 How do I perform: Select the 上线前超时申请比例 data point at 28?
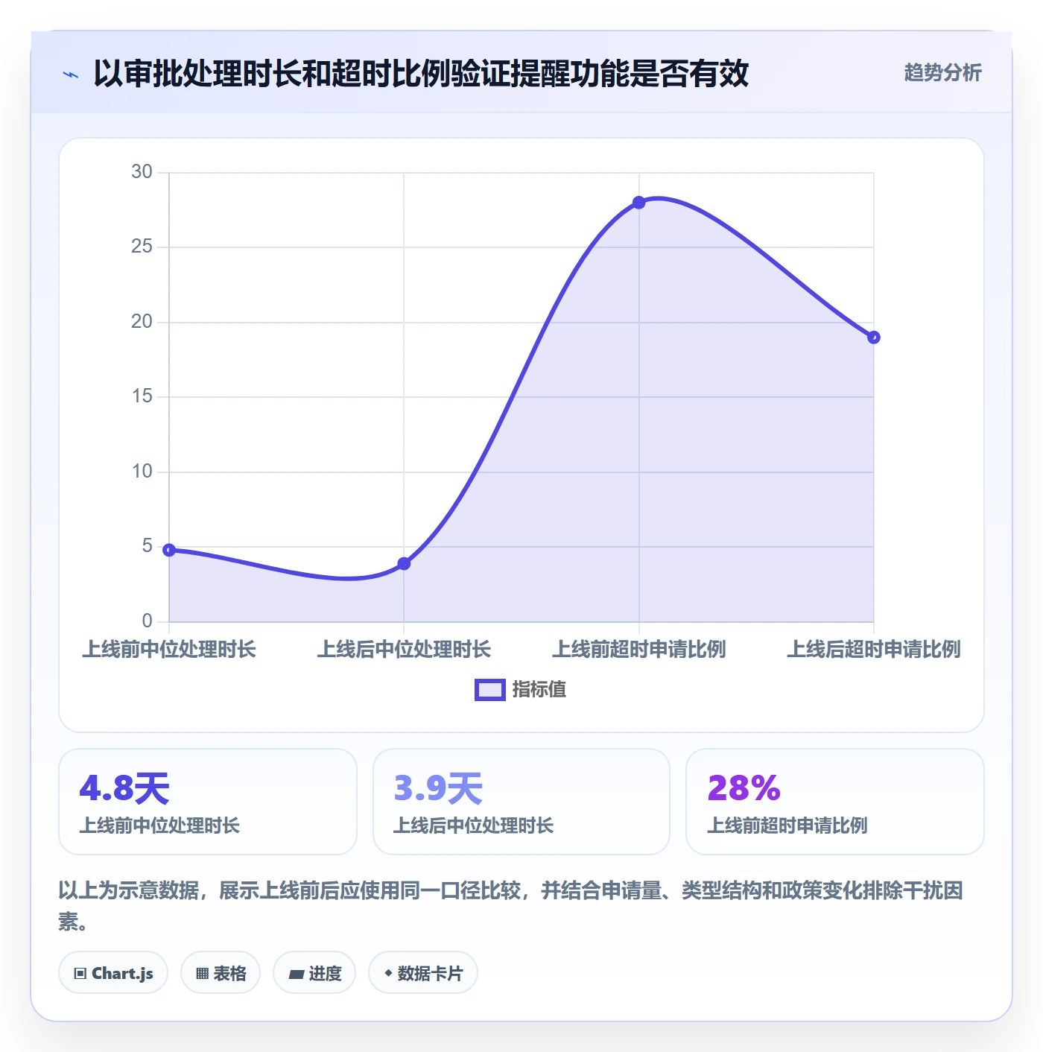638,203
